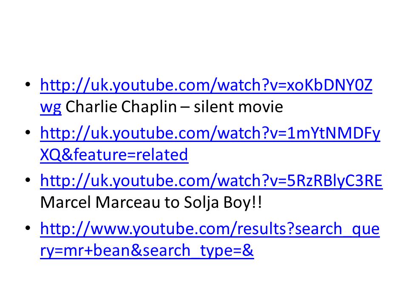Click the underlined 'wg' link continuation

click(x=51, y=108)
